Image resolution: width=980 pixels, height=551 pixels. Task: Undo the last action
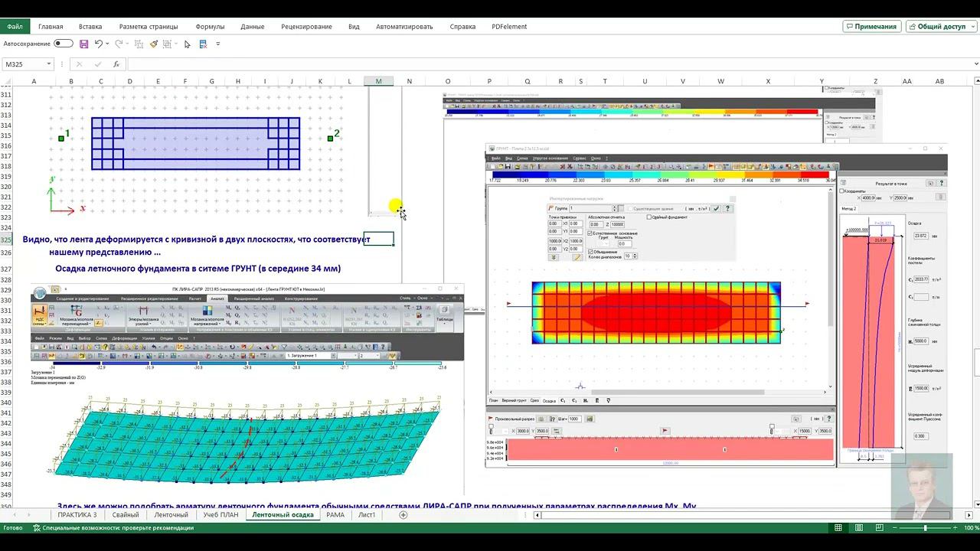tap(98, 44)
